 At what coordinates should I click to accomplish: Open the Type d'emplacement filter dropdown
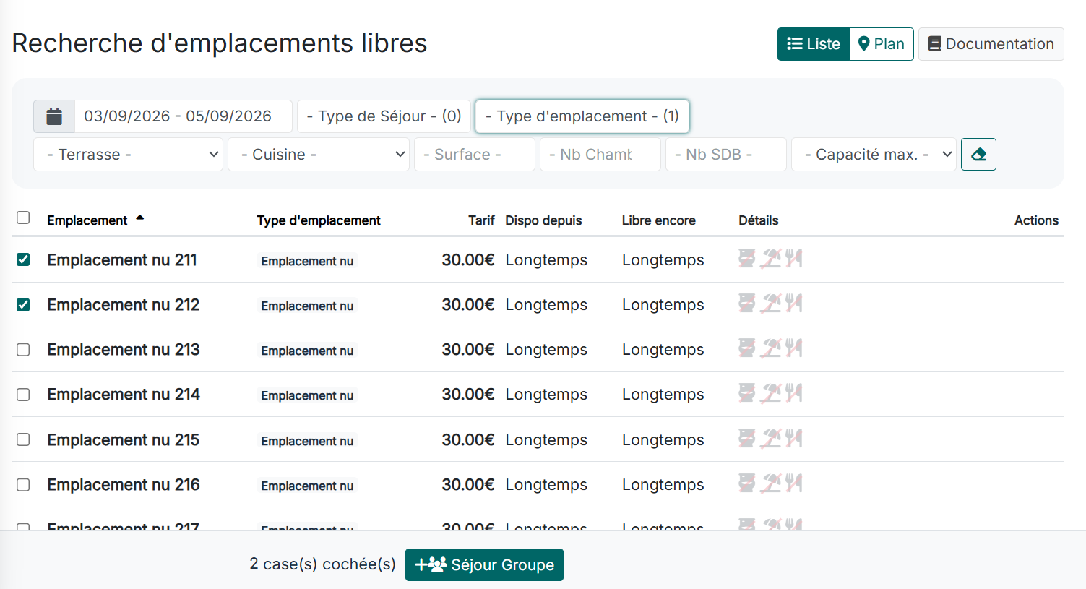[582, 116]
